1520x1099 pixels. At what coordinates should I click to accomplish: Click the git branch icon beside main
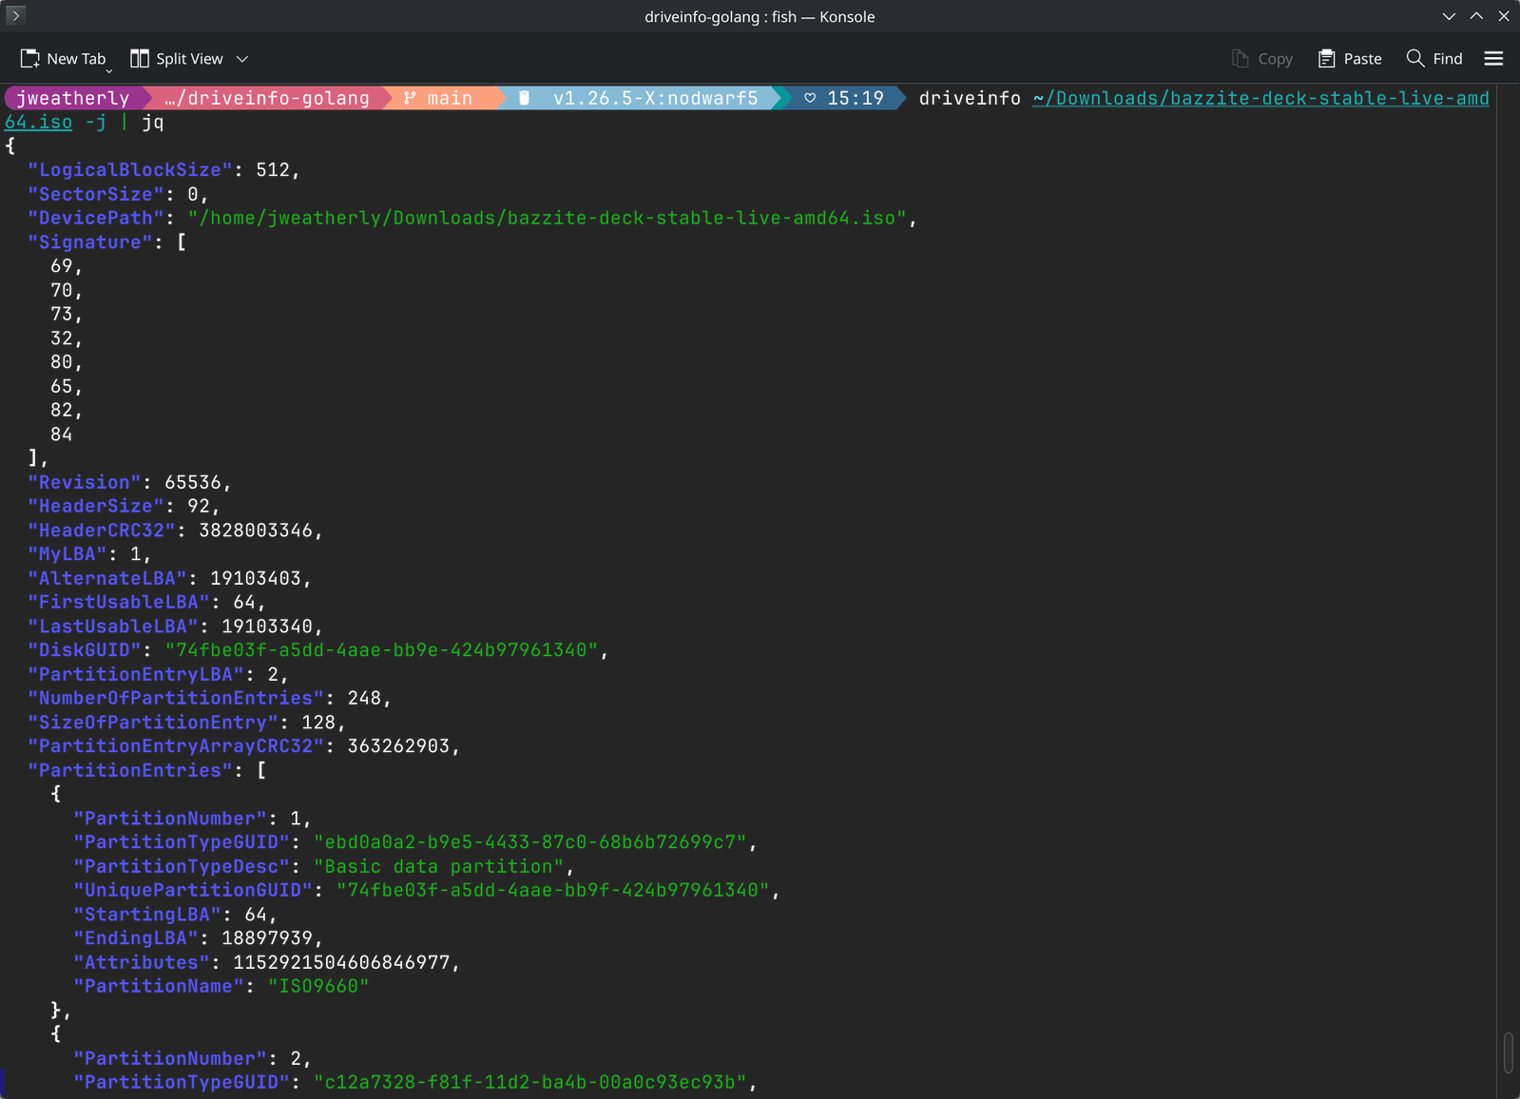[410, 98]
